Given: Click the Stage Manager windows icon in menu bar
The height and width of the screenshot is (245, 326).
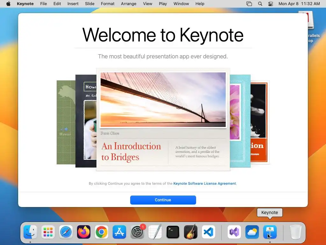Looking at the screenshot, I should tap(249, 4).
